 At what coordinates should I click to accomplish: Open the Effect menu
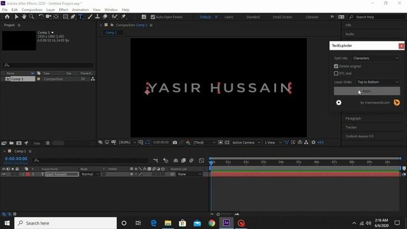(x=64, y=10)
